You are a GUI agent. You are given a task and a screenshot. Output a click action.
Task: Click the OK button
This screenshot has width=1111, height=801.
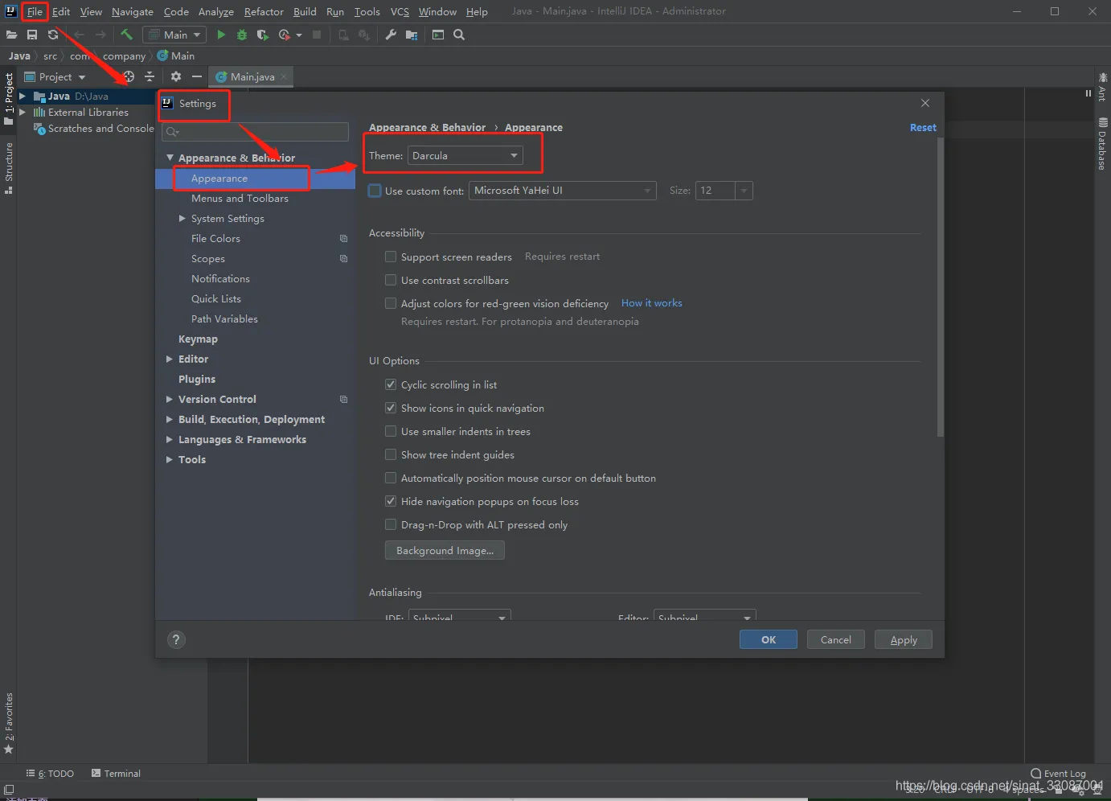click(769, 639)
